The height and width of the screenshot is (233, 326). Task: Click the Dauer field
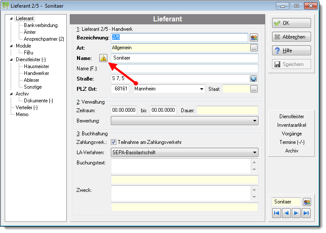click(228, 111)
